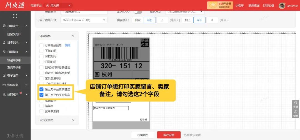The image size is (300, 140).
Task: Open 自定义打印 in the sidebar
Action: 14,34
